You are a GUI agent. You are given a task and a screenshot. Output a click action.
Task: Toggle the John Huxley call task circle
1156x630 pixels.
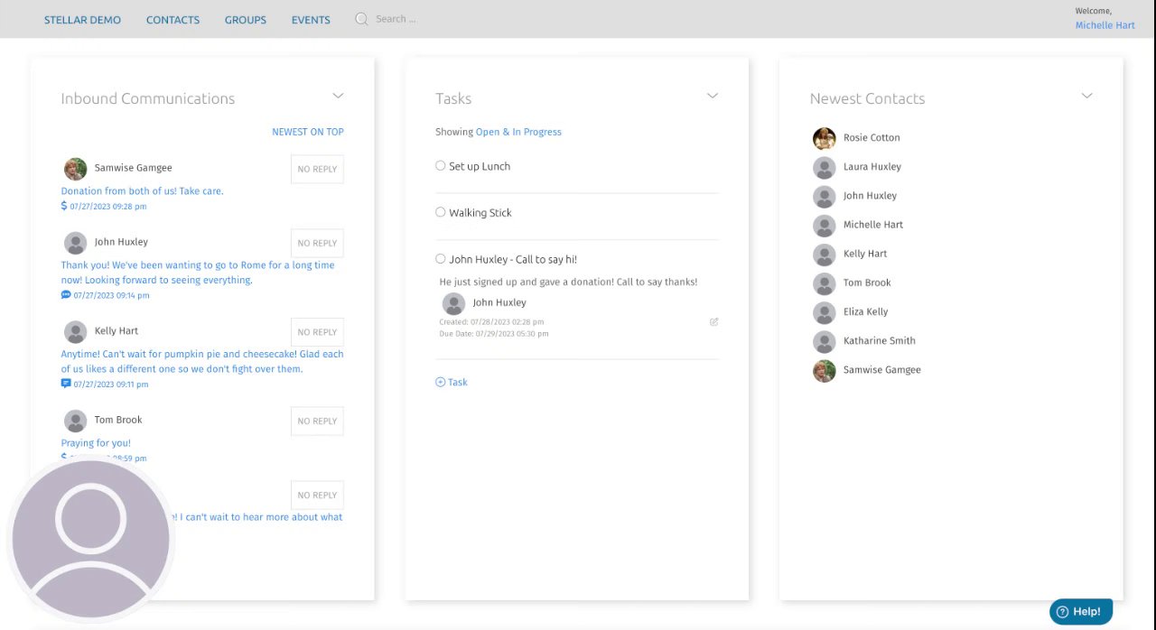pos(441,259)
